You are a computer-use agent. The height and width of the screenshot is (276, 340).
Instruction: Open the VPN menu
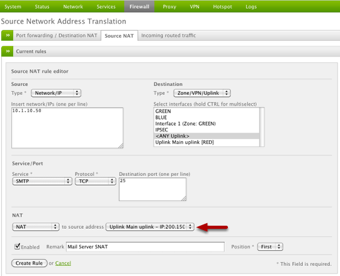click(195, 6)
